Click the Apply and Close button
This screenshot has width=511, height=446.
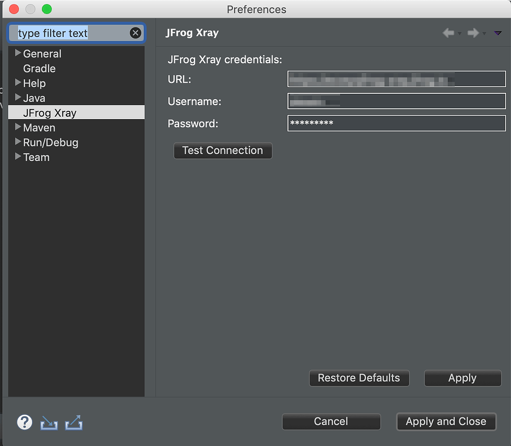(446, 422)
